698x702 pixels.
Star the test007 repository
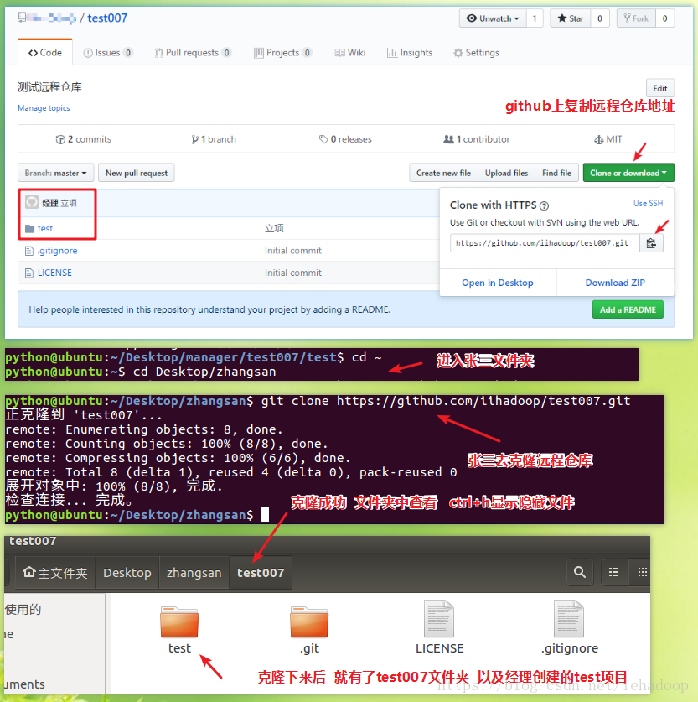571,18
